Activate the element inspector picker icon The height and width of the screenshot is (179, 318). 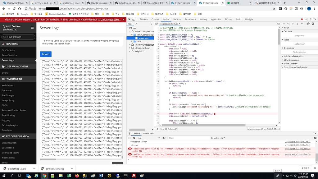coord(129,19)
